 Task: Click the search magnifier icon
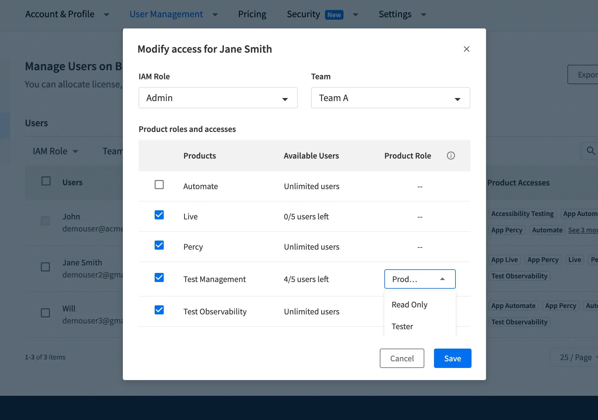click(x=590, y=151)
